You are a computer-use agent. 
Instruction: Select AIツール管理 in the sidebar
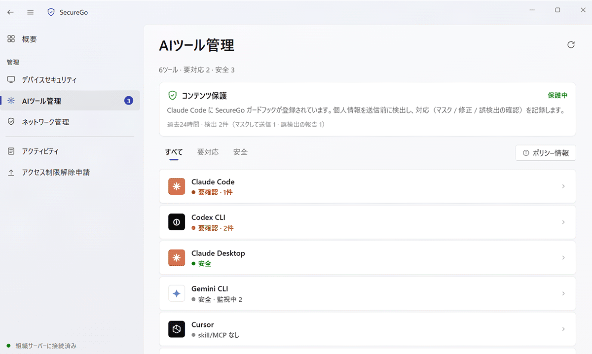[70, 101]
